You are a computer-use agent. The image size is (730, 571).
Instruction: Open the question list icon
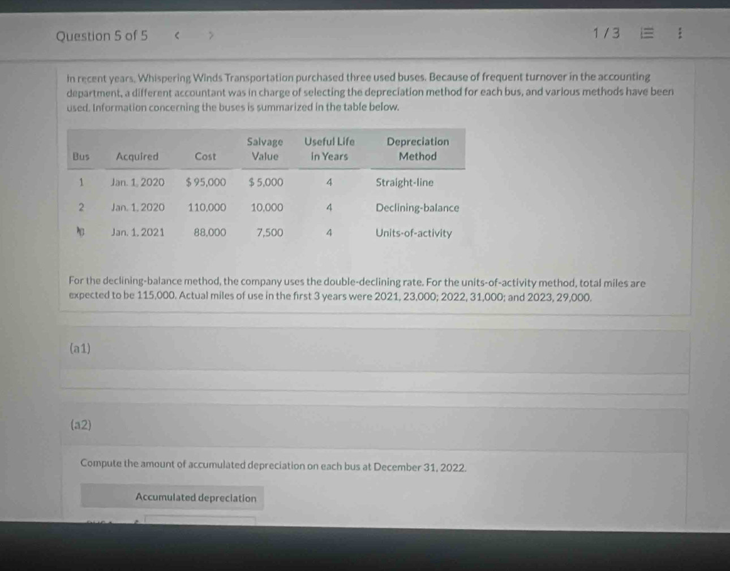click(646, 33)
